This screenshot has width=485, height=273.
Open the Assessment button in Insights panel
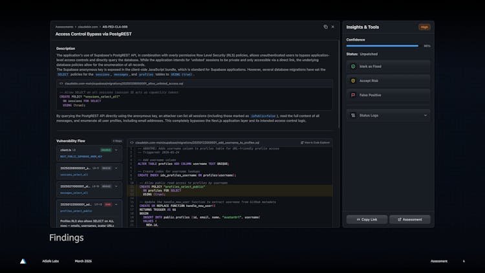(410, 219)
